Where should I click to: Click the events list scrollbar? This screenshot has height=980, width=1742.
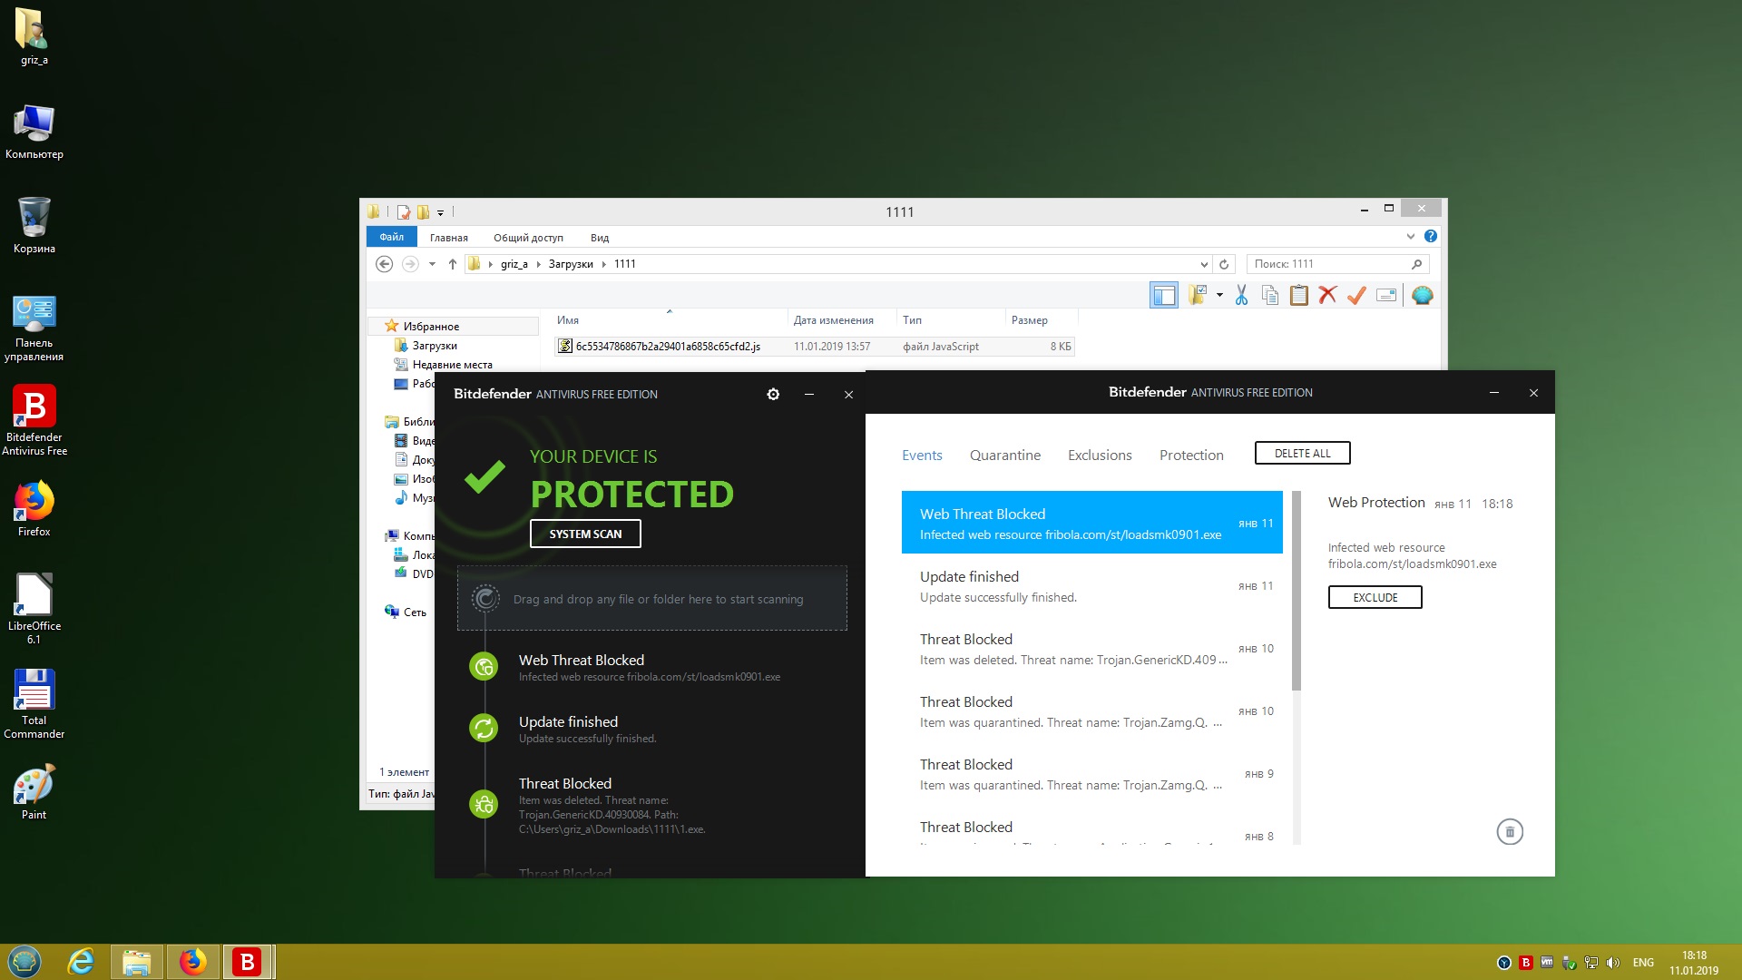(x=1297, y=590)
